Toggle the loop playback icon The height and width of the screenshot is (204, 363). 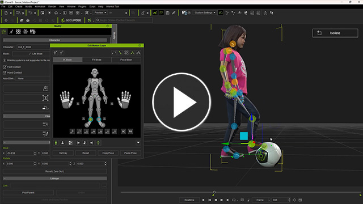click(234, 200)
